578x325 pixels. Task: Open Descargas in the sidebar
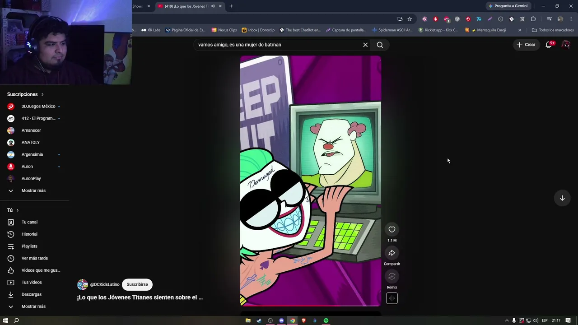34,294
